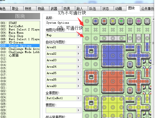Select tileset 011: 心算猫
Image resolution: width=155 pixels, height=118 pixels.
pos(20,55)
